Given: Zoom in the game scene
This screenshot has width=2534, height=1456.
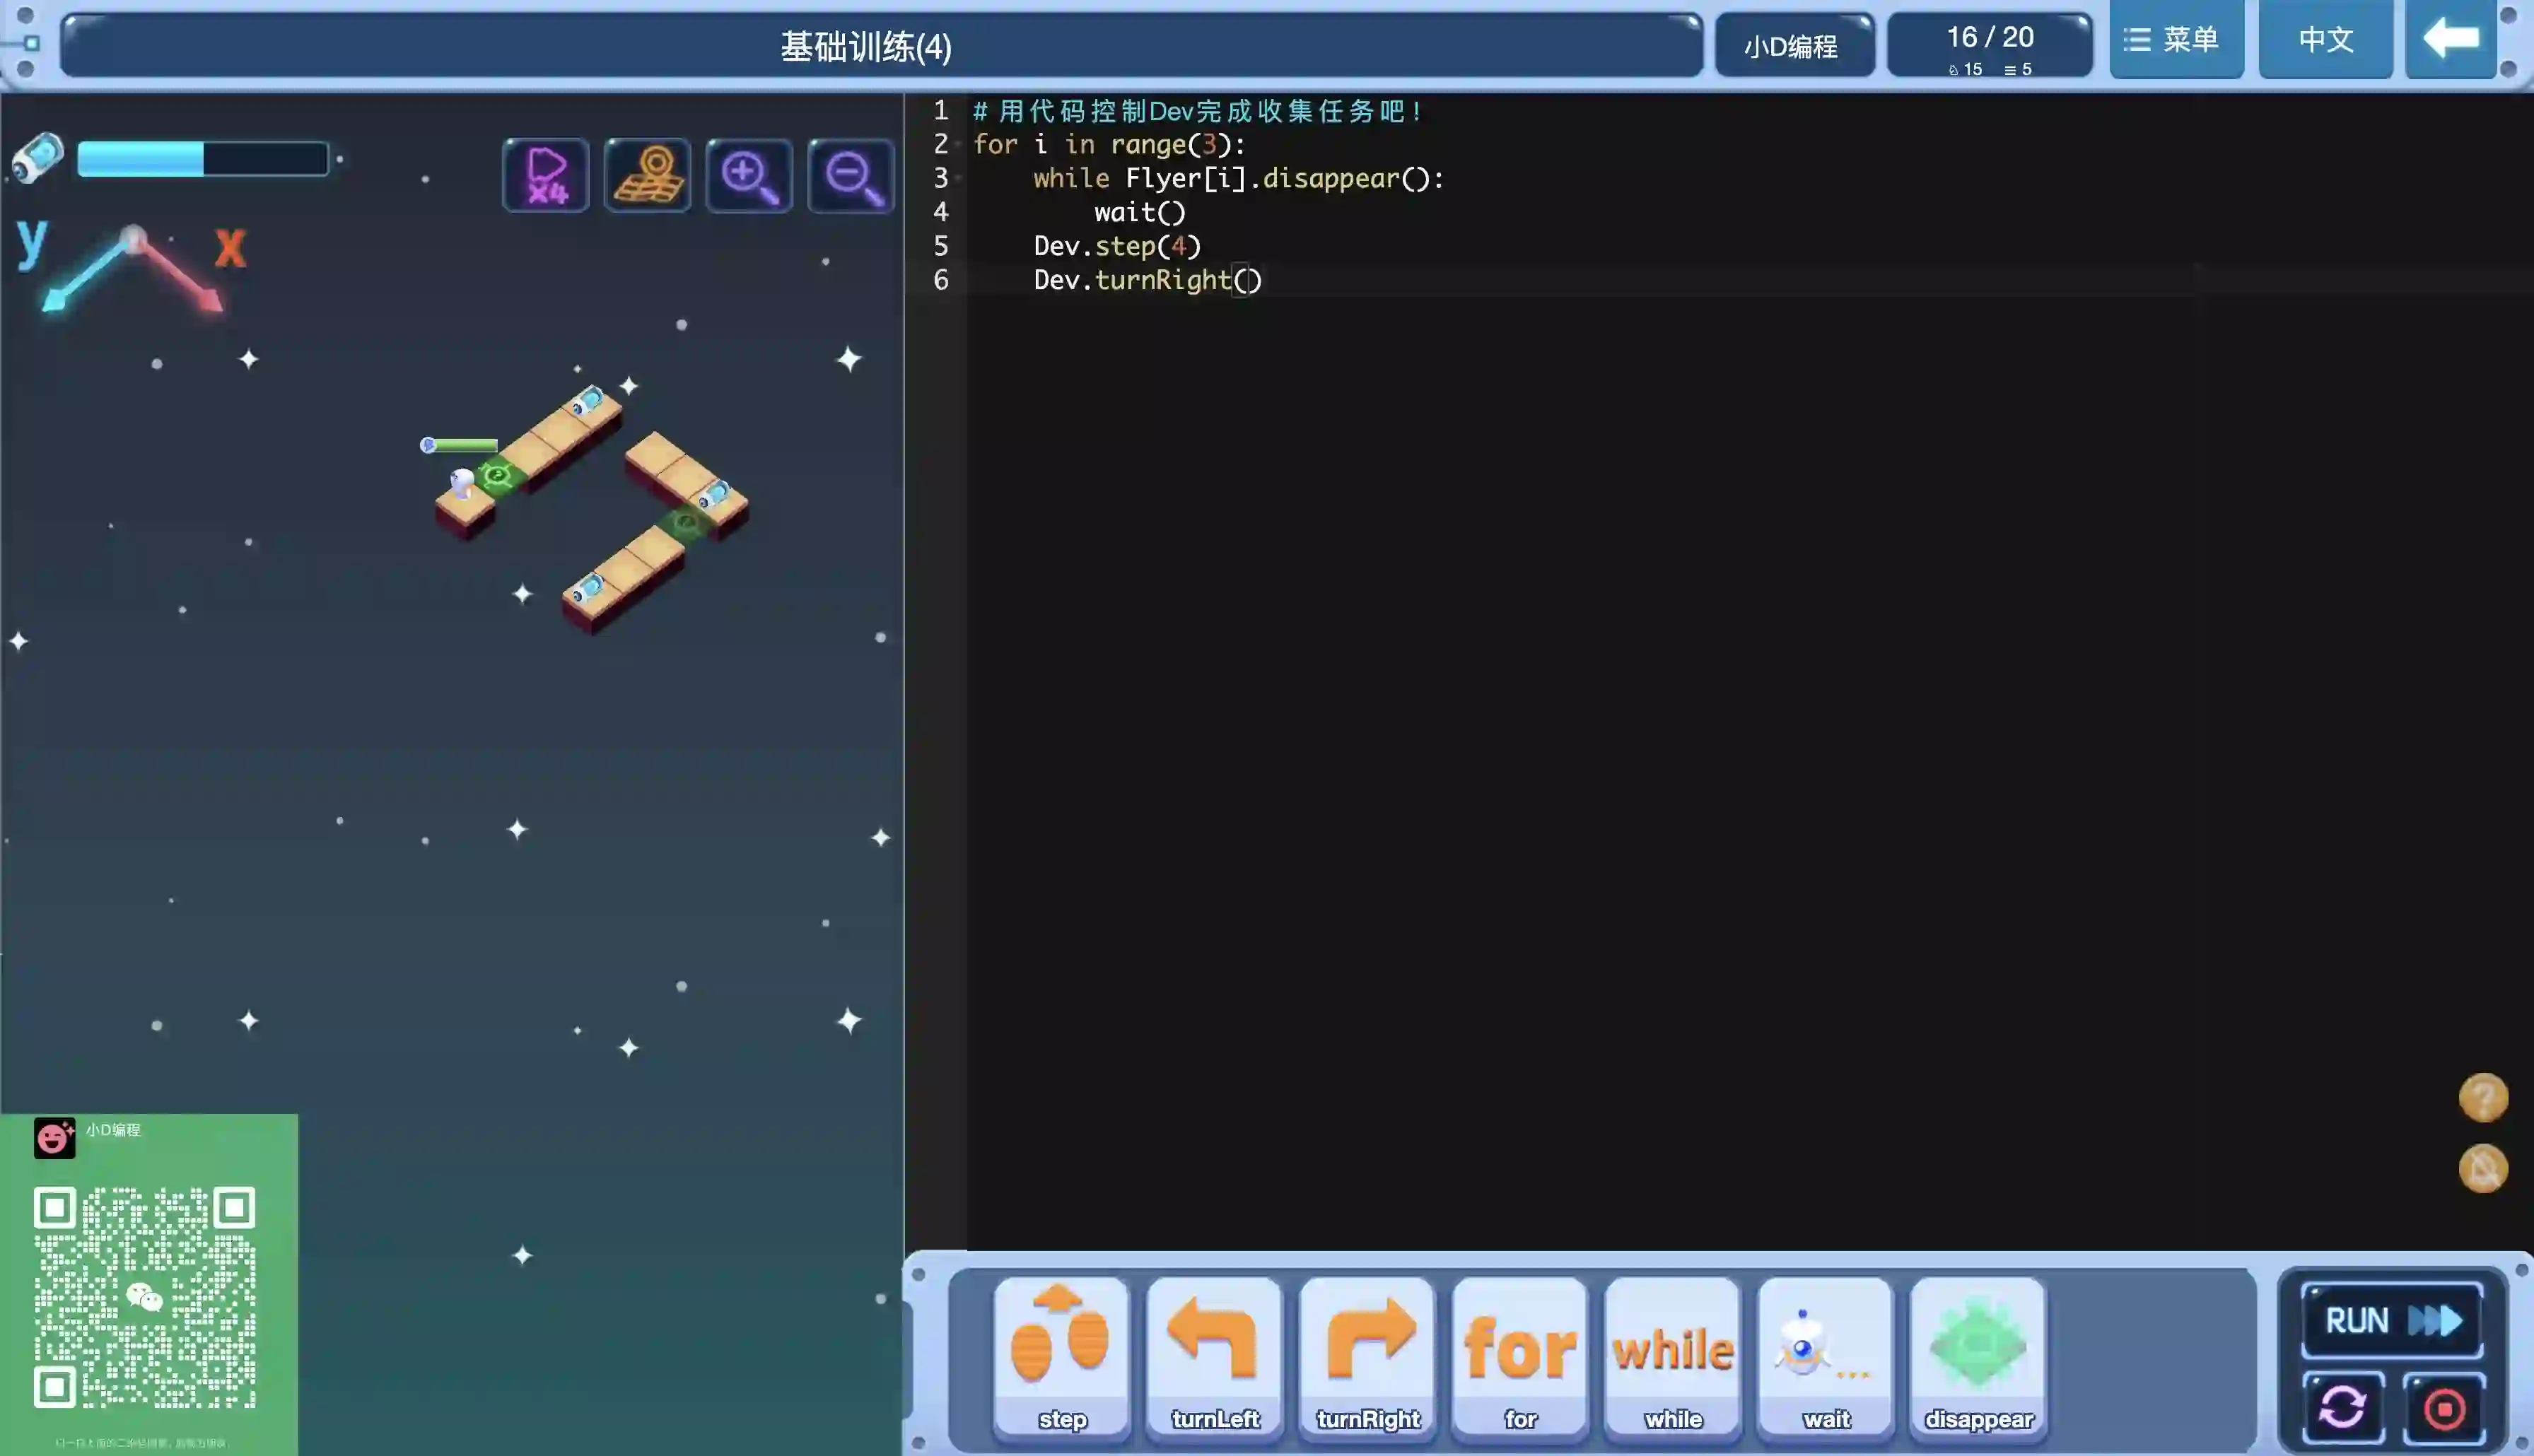Looking at the screenshot, I should pos(749,176).
